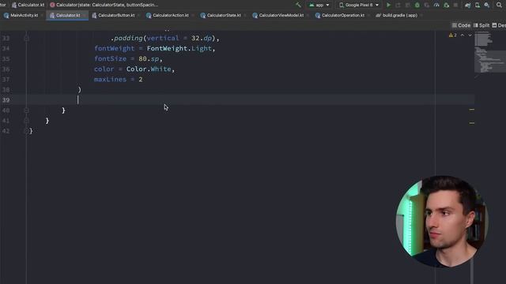Collapse the code fold marker on line 33

[27, 39]
